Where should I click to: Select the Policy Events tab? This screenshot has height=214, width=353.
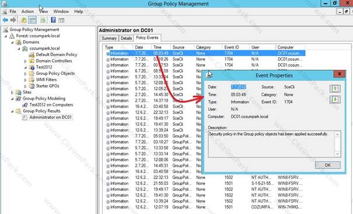(x=147, y=37)
